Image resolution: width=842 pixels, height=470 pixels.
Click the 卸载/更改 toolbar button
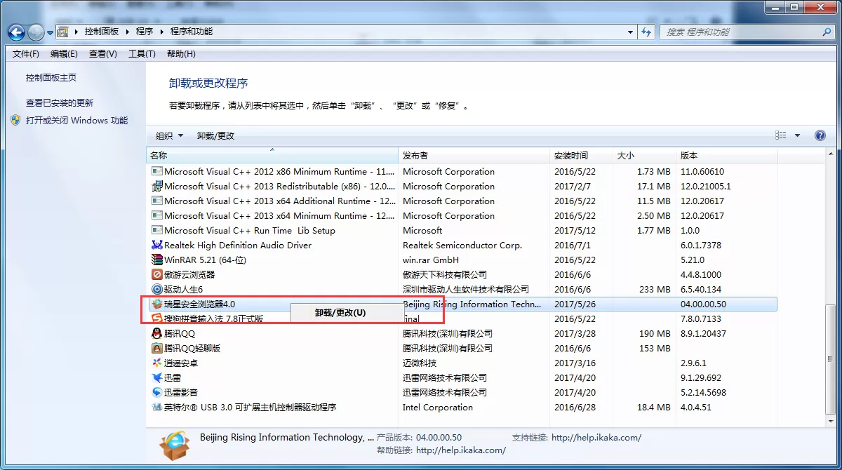coord(215,135)
